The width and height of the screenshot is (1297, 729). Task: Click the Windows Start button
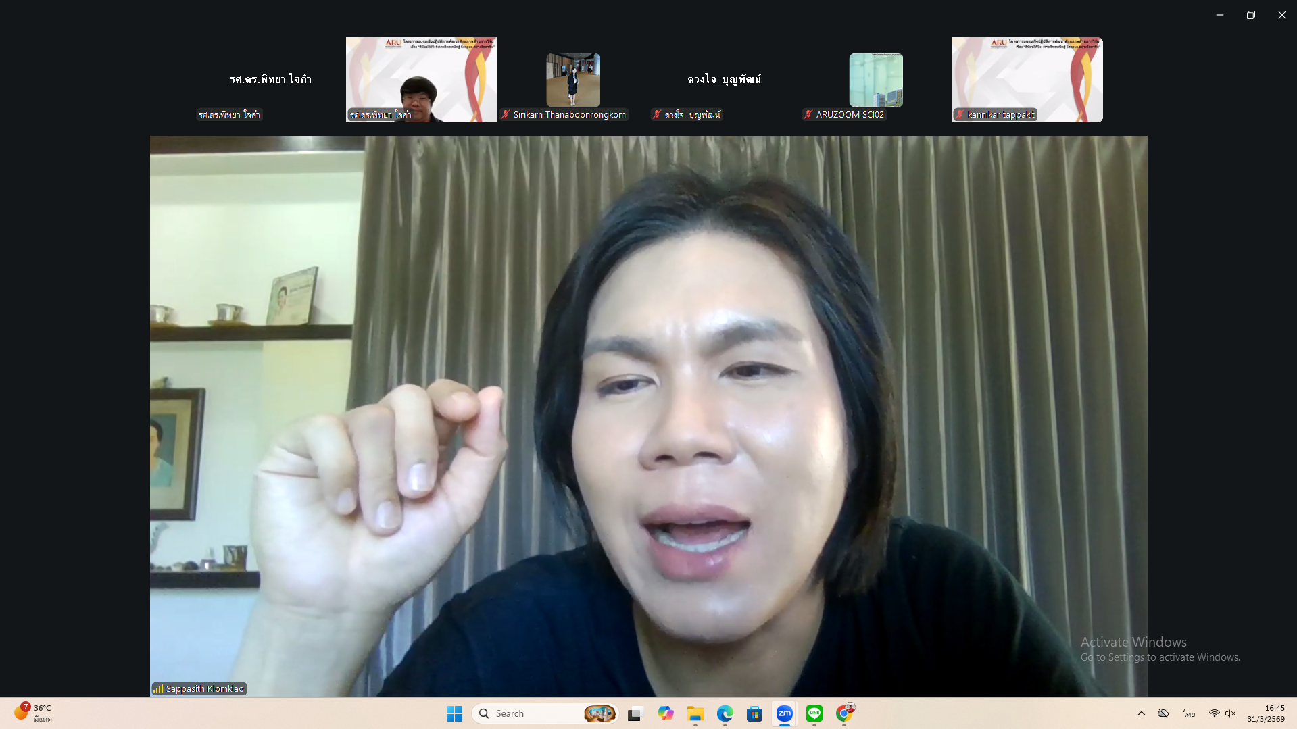pyautogui.click(x=454, y=713)
